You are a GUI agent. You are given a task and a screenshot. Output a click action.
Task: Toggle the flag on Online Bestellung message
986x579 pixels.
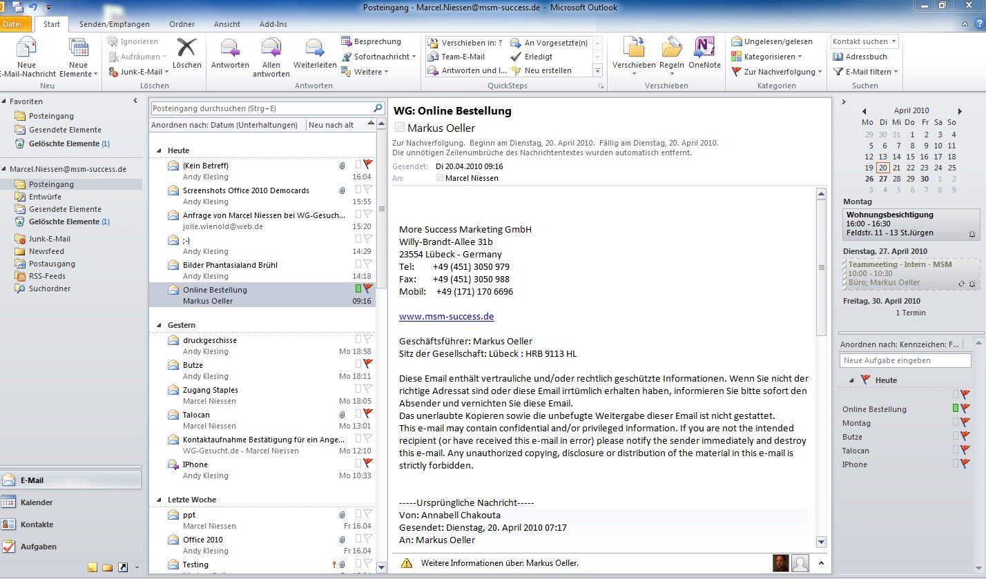[368, 288]
